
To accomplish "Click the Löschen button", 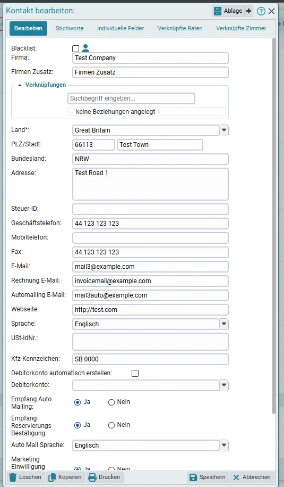I will (x=25, y=477).
